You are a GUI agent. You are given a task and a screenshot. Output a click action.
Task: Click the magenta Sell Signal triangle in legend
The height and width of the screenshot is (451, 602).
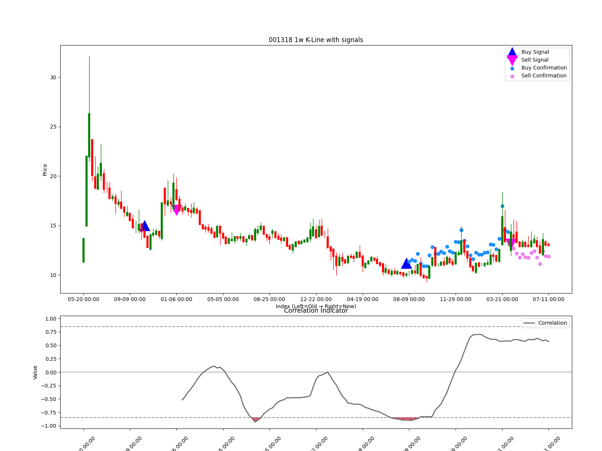click(x=512, y=60)
